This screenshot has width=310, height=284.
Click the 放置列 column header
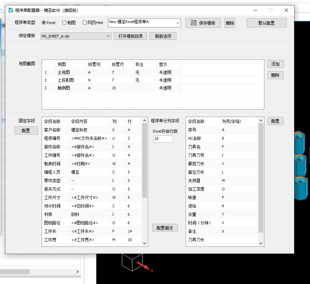pyautogui.click(x=98, y=64)
